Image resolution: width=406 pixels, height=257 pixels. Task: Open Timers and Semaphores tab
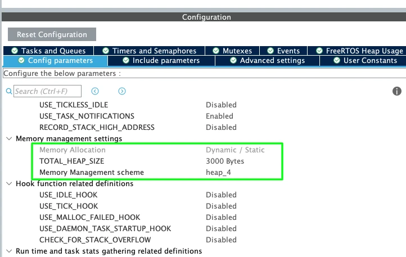(149, 51)
